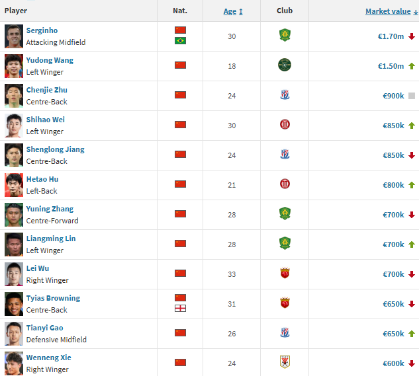Sort table by Age column
The height and width of the screenshot is (376, 419).
coord(230,11)
